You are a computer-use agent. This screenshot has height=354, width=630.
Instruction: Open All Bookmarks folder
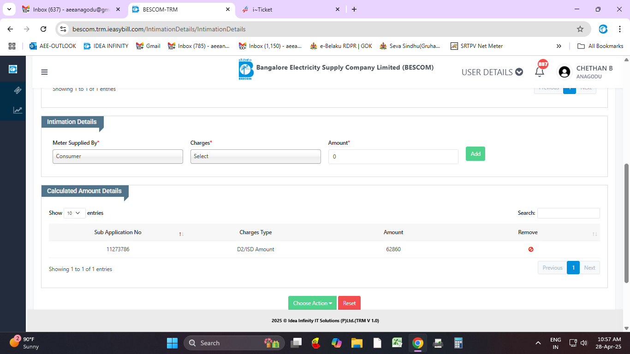pos(600,46)
